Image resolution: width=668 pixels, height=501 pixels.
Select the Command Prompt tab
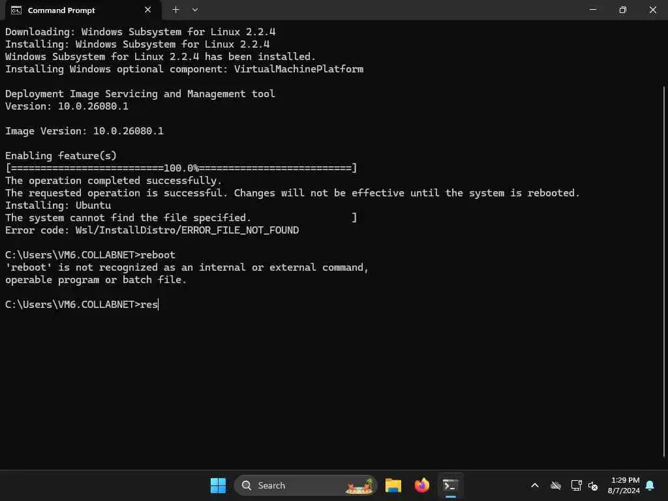click(83, 10)
